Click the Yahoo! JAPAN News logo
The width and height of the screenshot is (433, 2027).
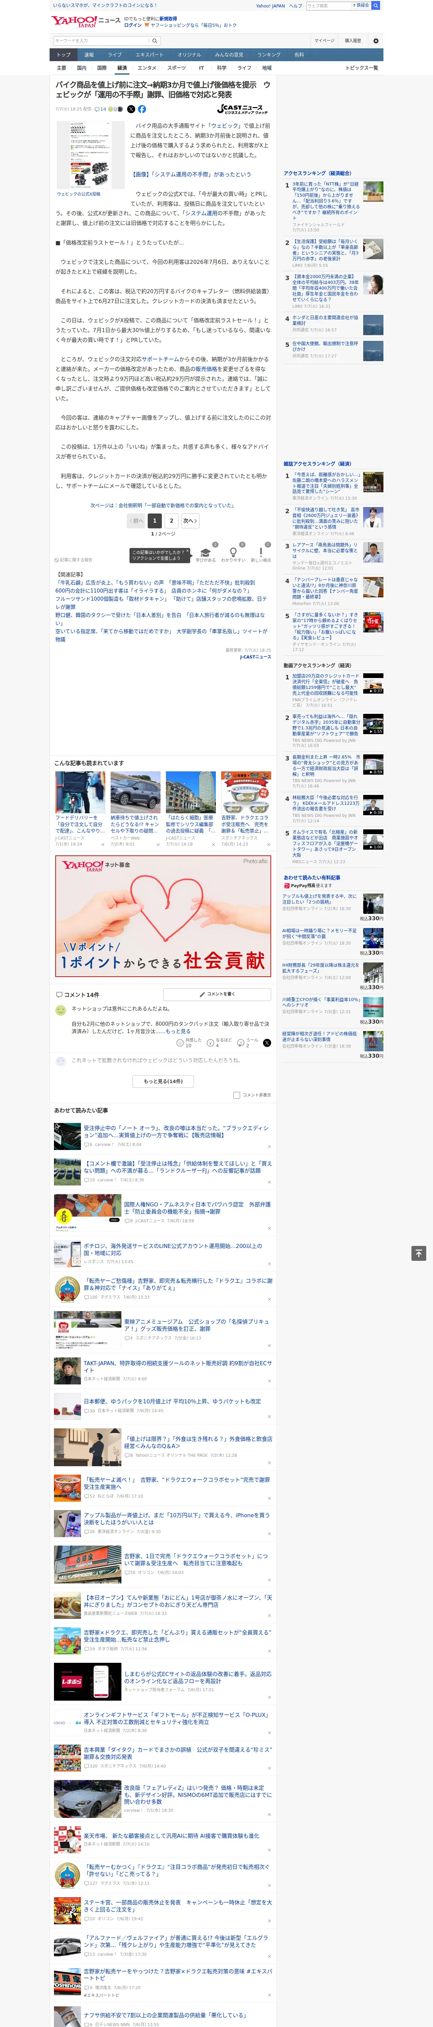click(x=86, y=21)
